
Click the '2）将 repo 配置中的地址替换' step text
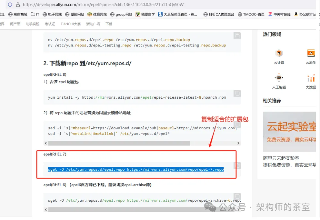point(87,113)
